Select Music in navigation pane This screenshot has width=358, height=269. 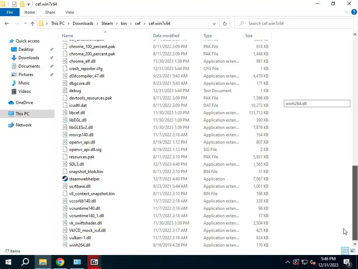pyautogui.click(x=24, y=83)
